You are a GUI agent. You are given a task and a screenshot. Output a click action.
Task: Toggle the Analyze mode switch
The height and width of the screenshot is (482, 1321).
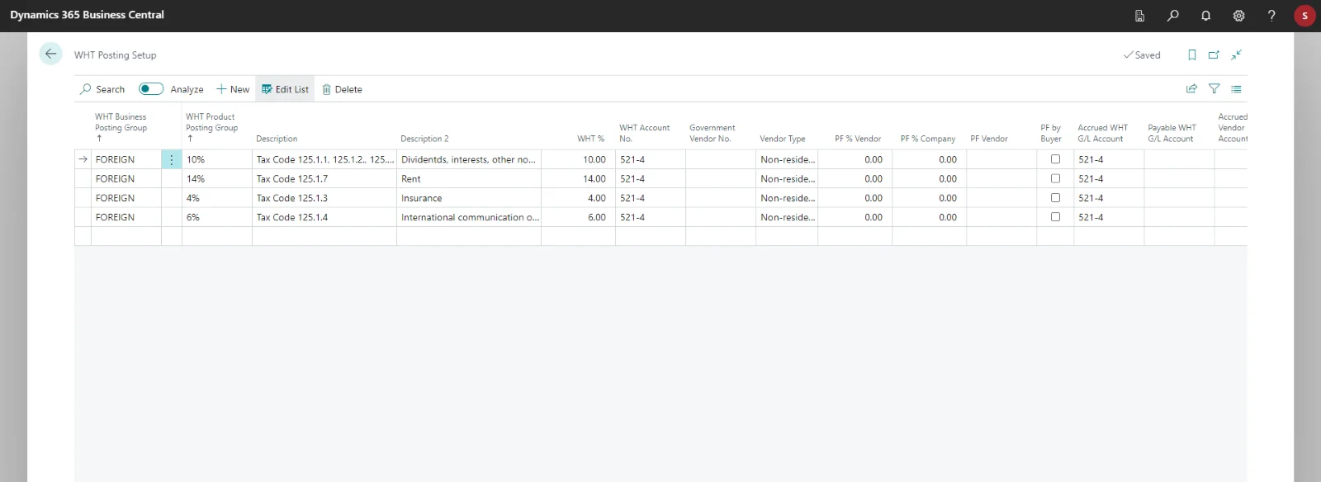[151, 89]
